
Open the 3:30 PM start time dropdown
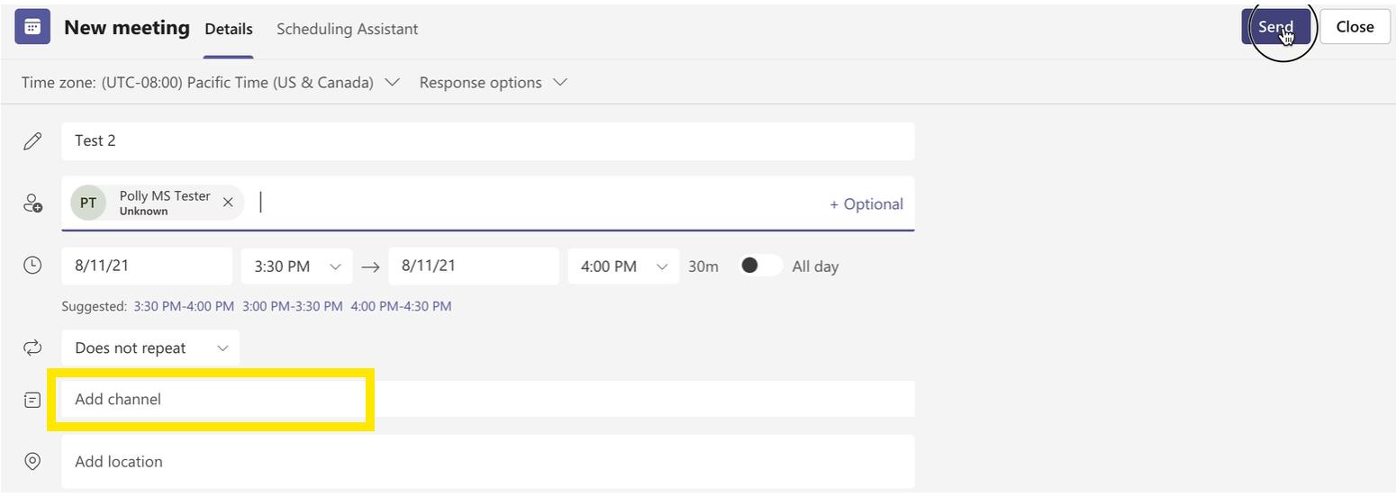(296, 267)
